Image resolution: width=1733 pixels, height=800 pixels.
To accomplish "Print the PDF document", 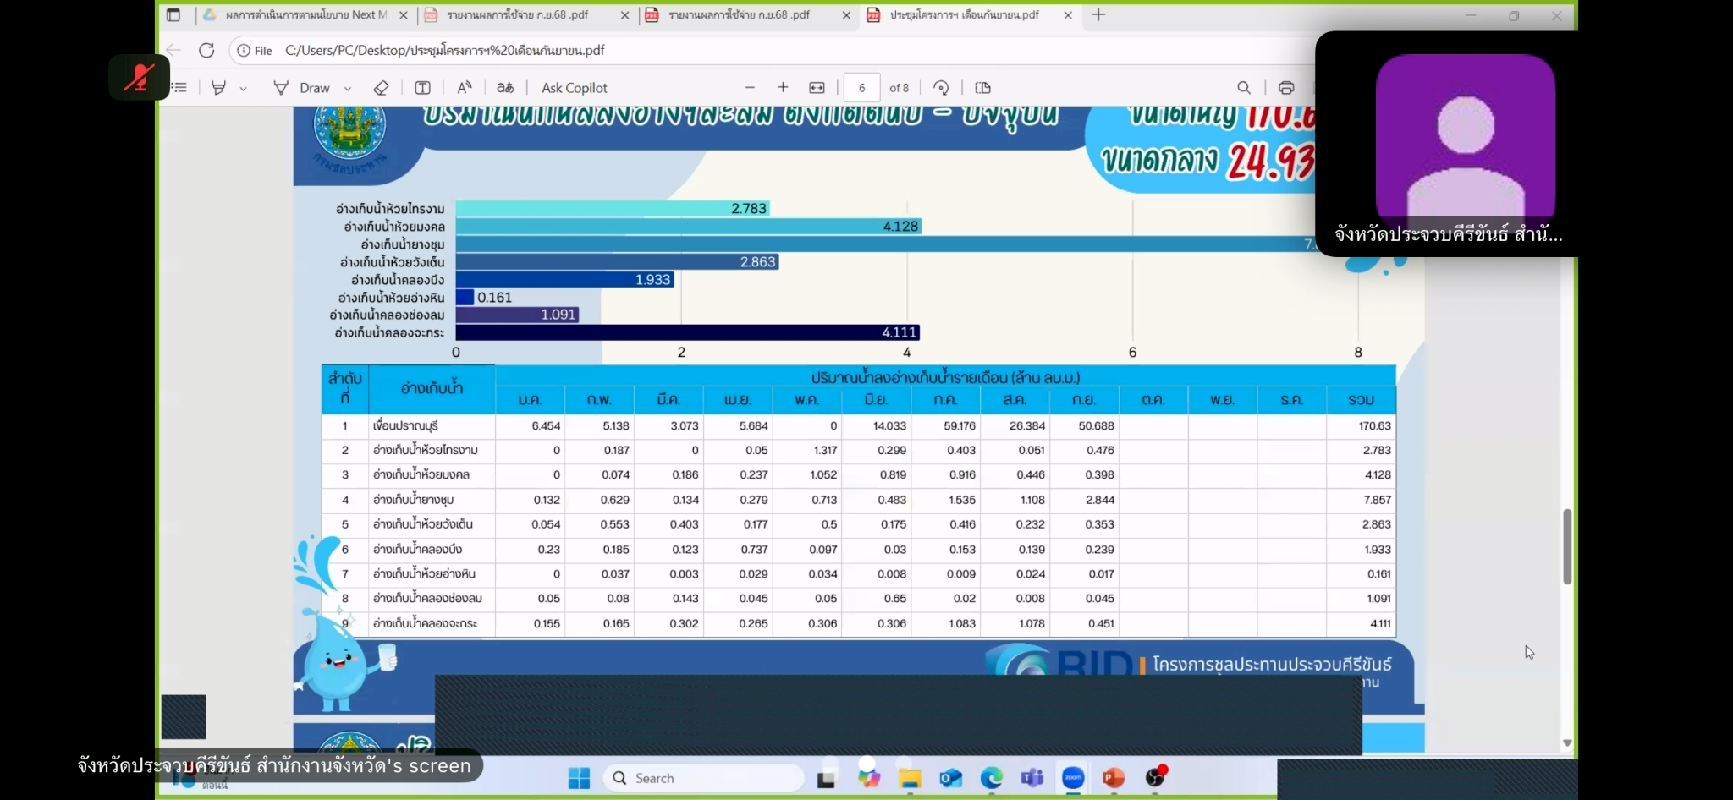I will tap(1286, 88).
